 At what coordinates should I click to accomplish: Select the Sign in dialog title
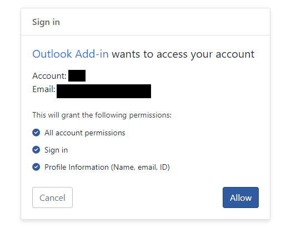pos(46,22)
